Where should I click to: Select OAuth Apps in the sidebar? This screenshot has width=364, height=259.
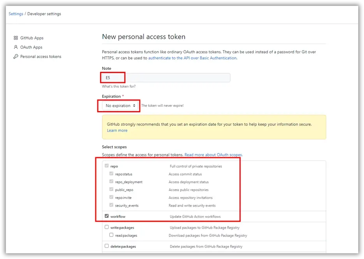click(x=31, y=47)
